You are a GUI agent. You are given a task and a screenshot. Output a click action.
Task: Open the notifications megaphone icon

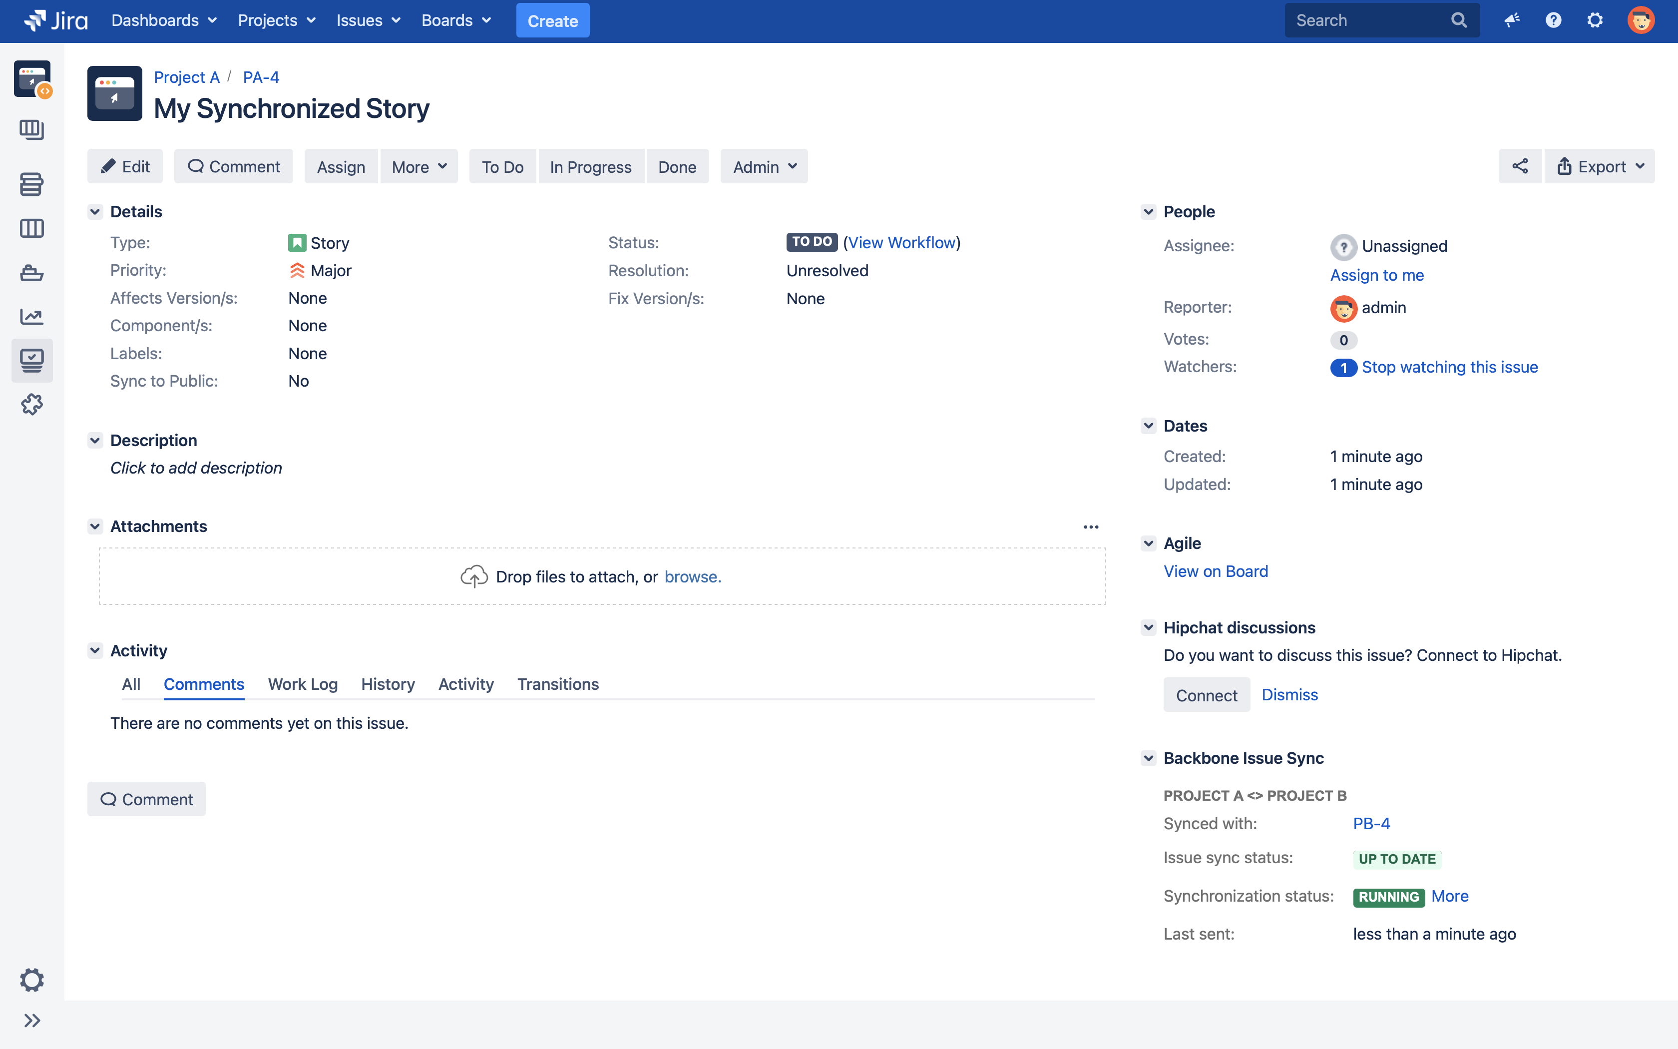[1512, 20]
